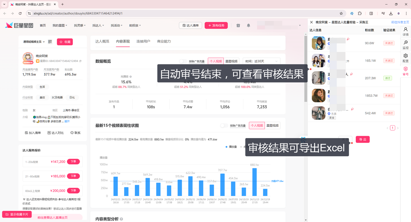Screen dimensions: 411x222
Task: Click the 880.1w bar in chart
Action: (x=255, y=182)
